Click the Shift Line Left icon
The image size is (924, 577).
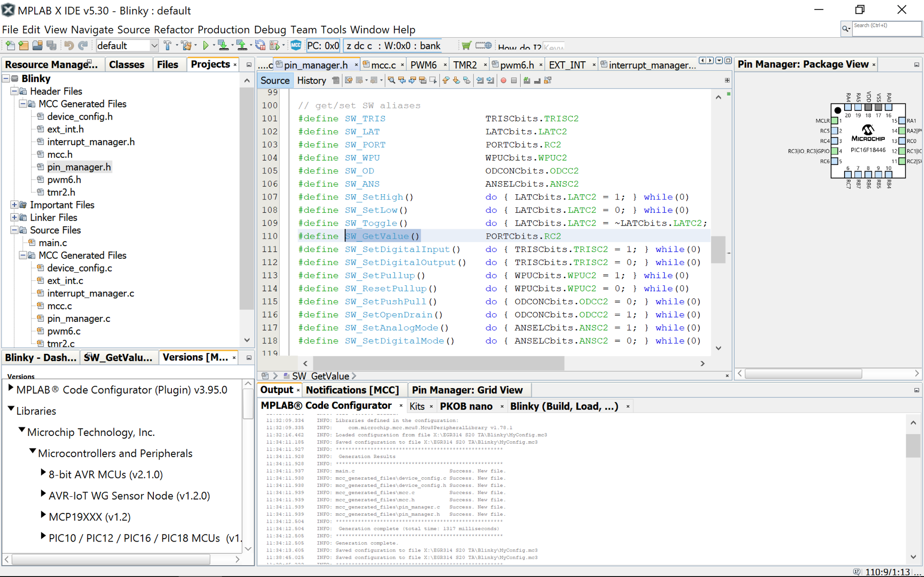tap(480, 81)
